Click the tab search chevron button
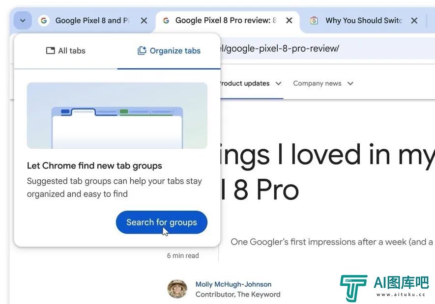 [23, 21]
